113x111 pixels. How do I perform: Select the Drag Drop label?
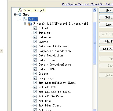tap(46, 78)
